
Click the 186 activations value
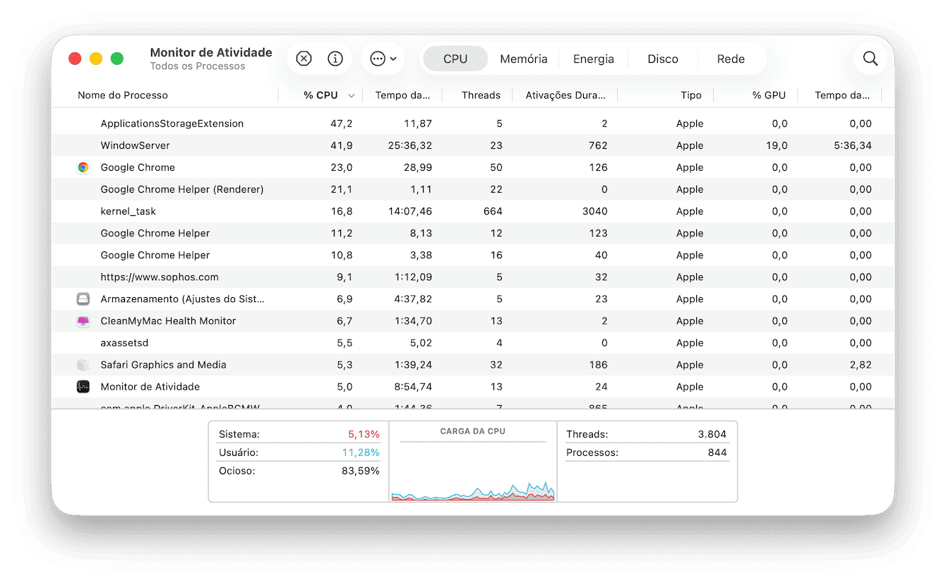598,364
